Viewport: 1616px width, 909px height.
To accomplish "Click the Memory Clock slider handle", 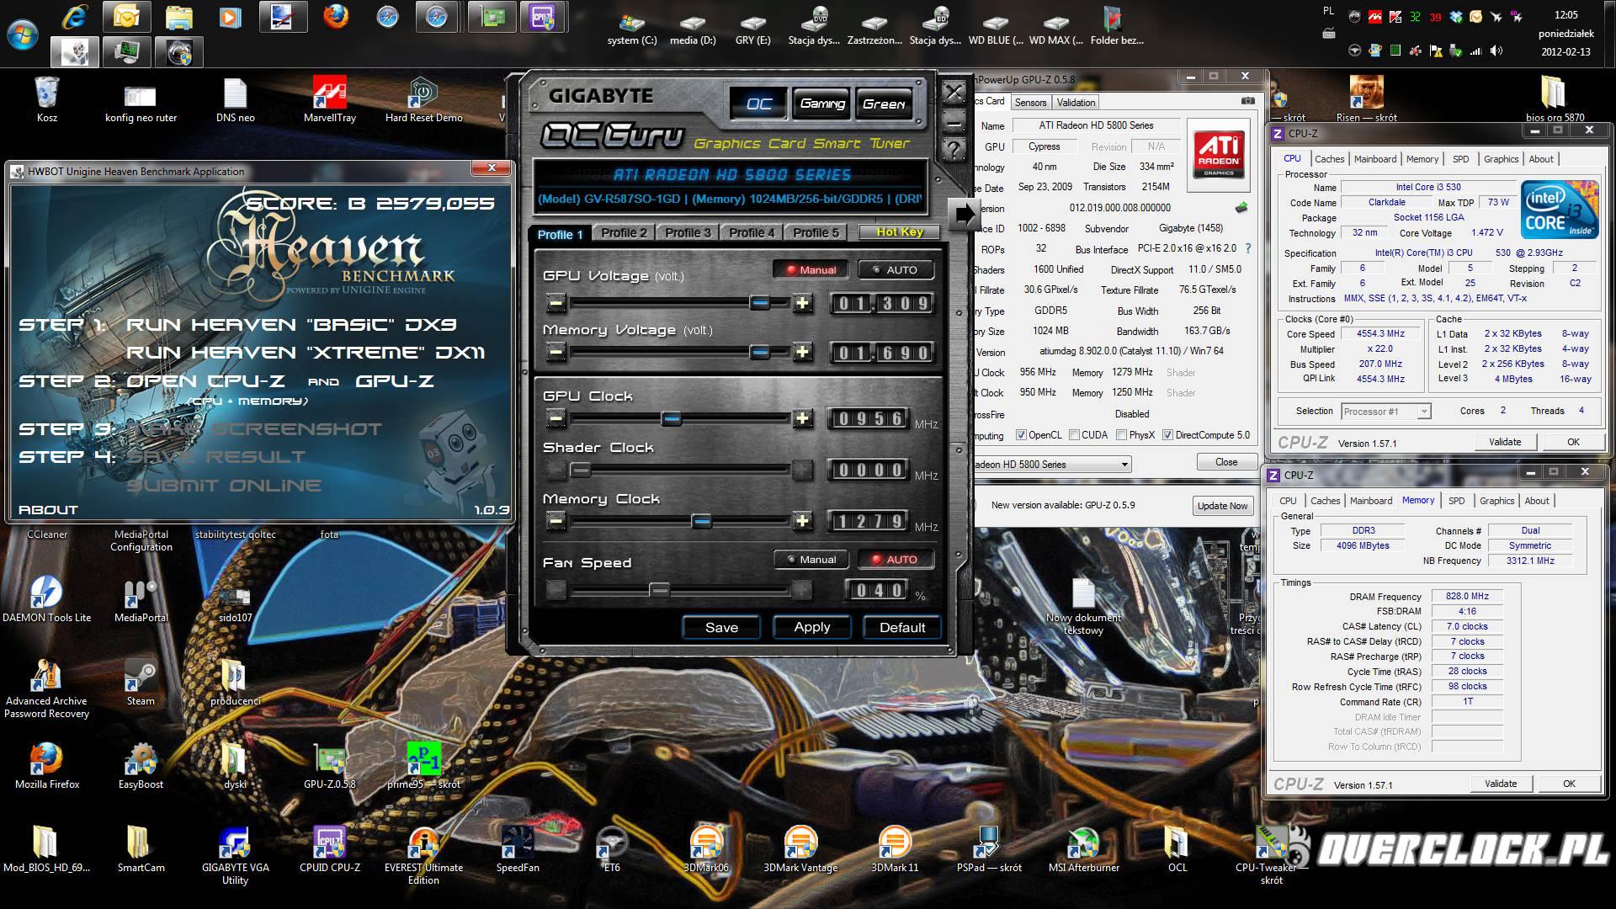I will click(x=702, y=521).
